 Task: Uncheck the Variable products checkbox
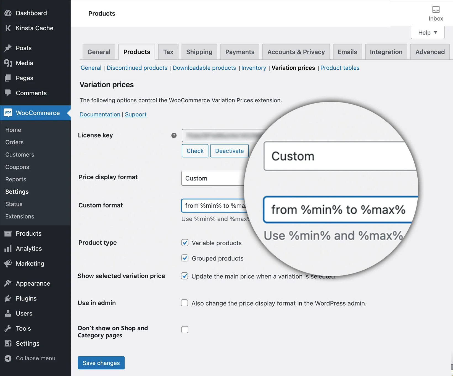tap(185, 243)
